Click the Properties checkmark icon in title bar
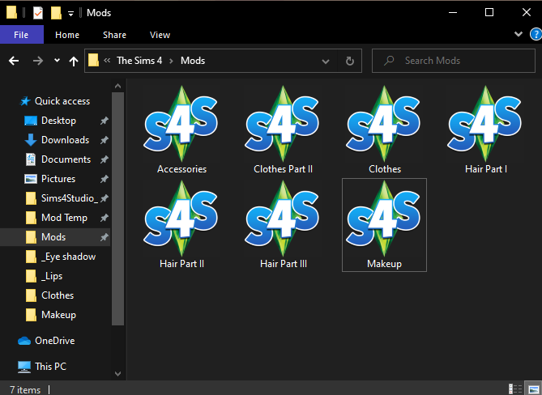Image resolution: width=542 pixels, height=395 pixels. (38, 13)
